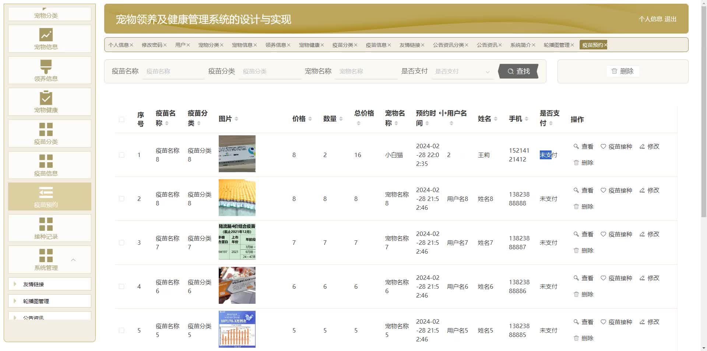
Task: Open the 是否支付 filter dropdown
Action: (462, 72)
